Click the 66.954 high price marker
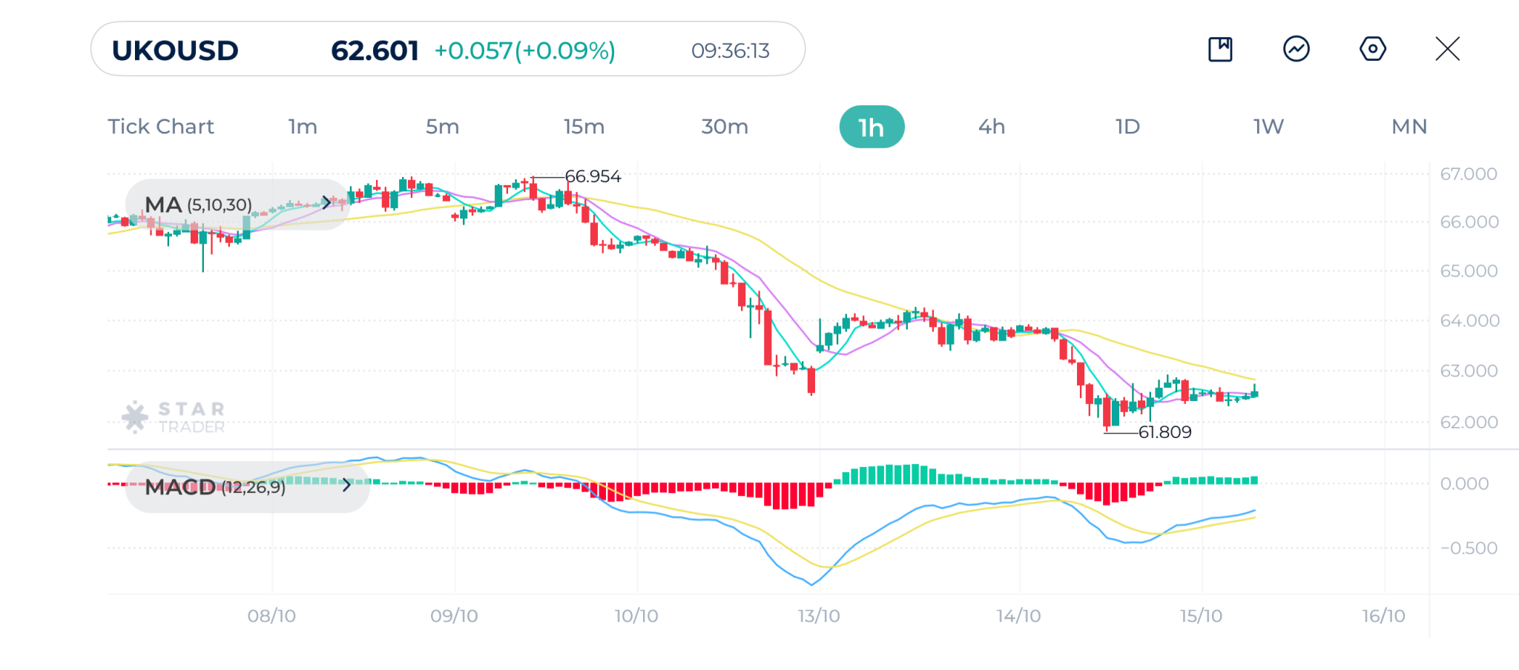 [x=593, y=176]
